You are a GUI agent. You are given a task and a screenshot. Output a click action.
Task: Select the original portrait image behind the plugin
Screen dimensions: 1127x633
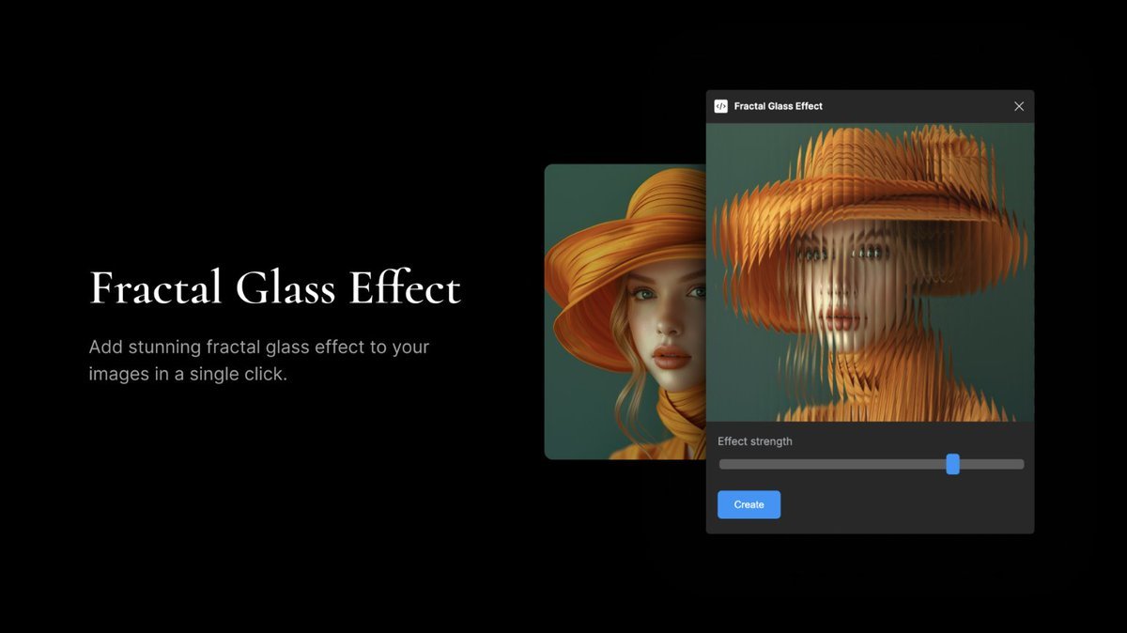point(625,312)
